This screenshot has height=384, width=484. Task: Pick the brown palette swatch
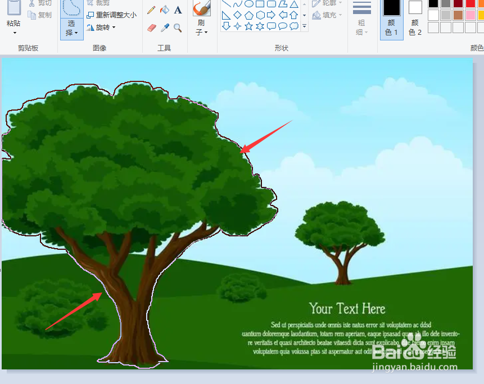point(458,15)
